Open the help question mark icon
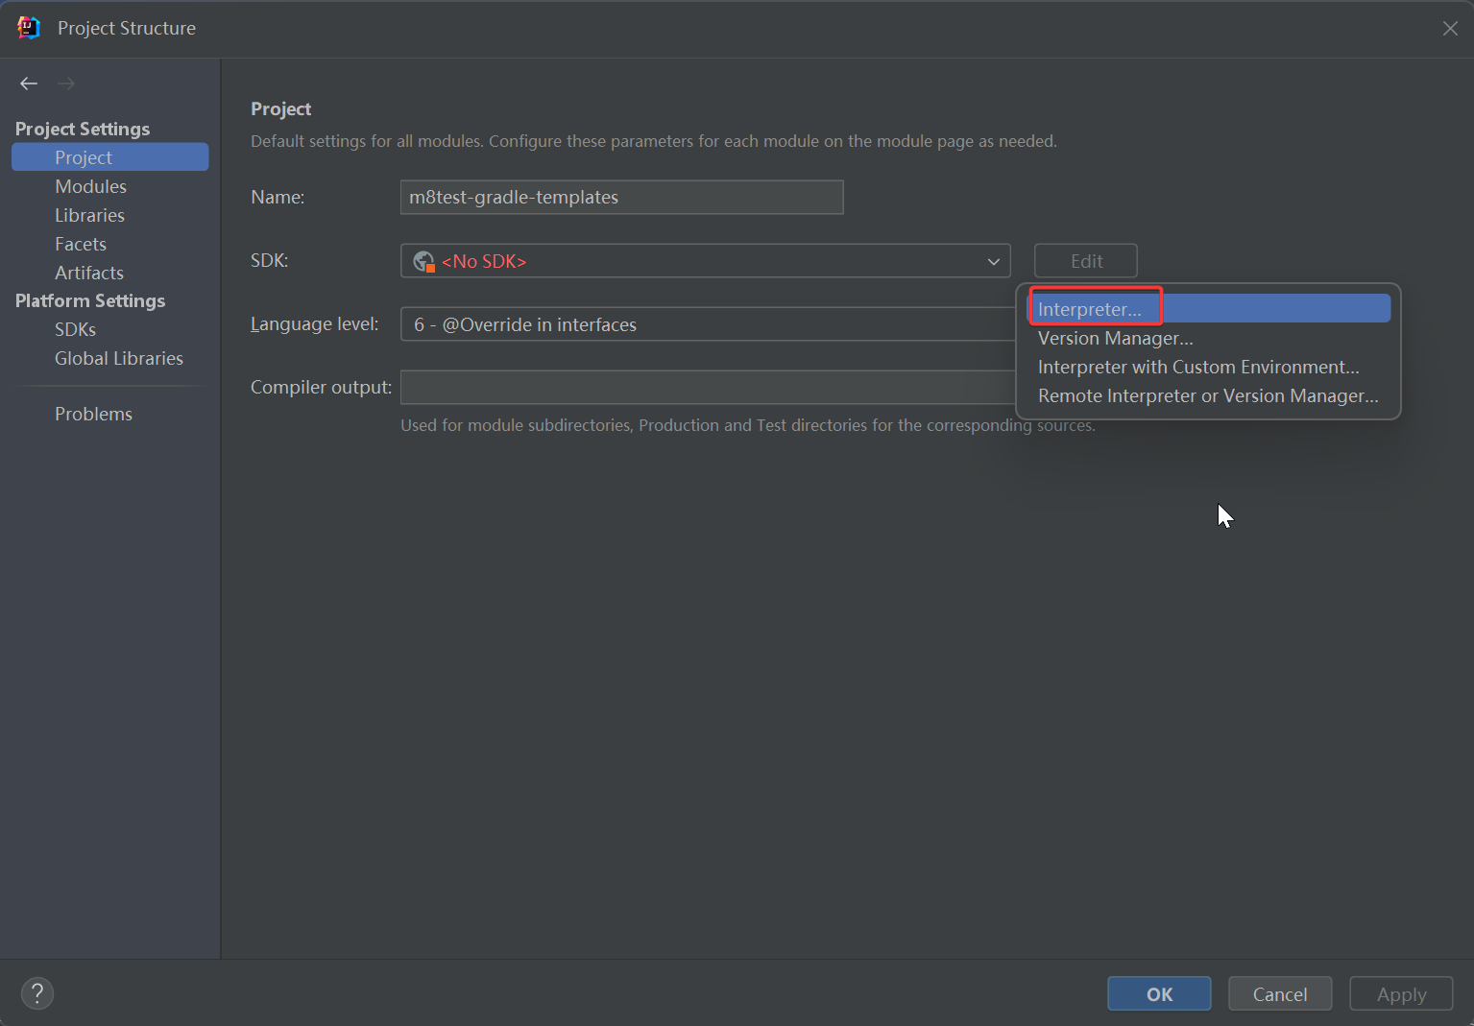 pyautogui.click(x=37, y=993)
